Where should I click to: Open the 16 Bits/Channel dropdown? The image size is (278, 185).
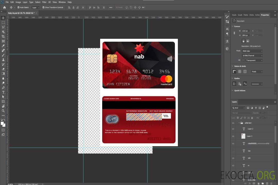252,55
